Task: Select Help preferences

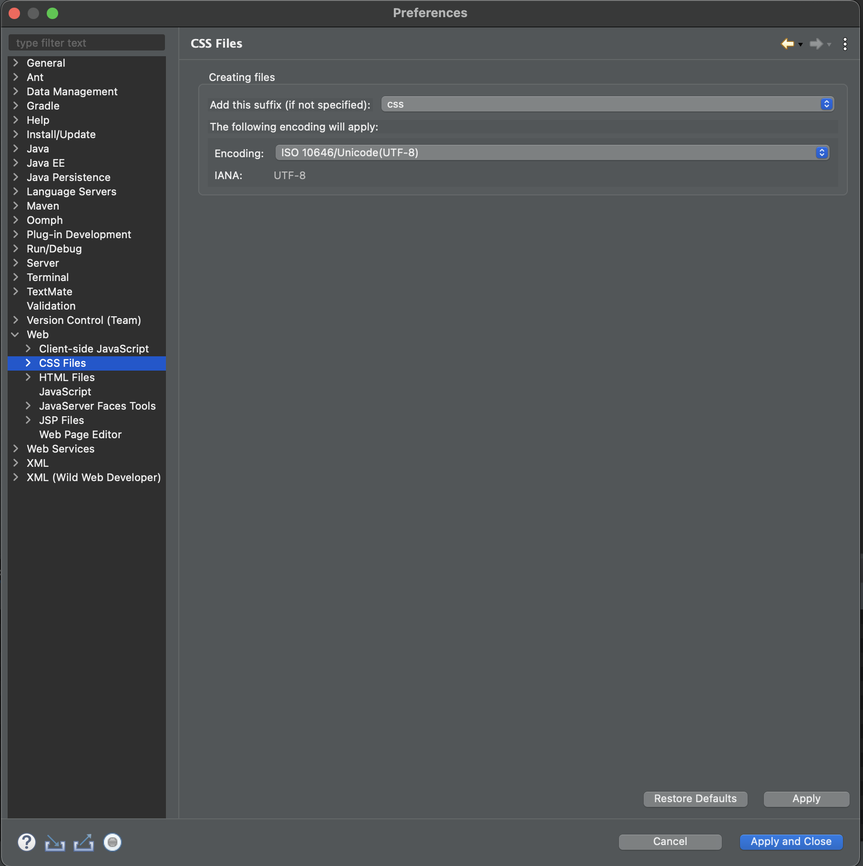Action: pos(38,120)
